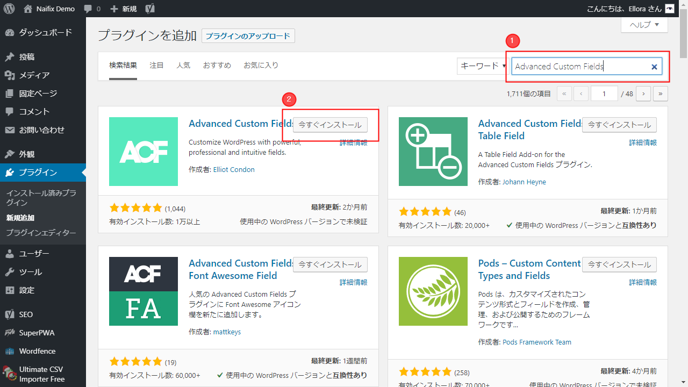
Task: Open SuperPWA in the sidebar
Action: [43, 333]
